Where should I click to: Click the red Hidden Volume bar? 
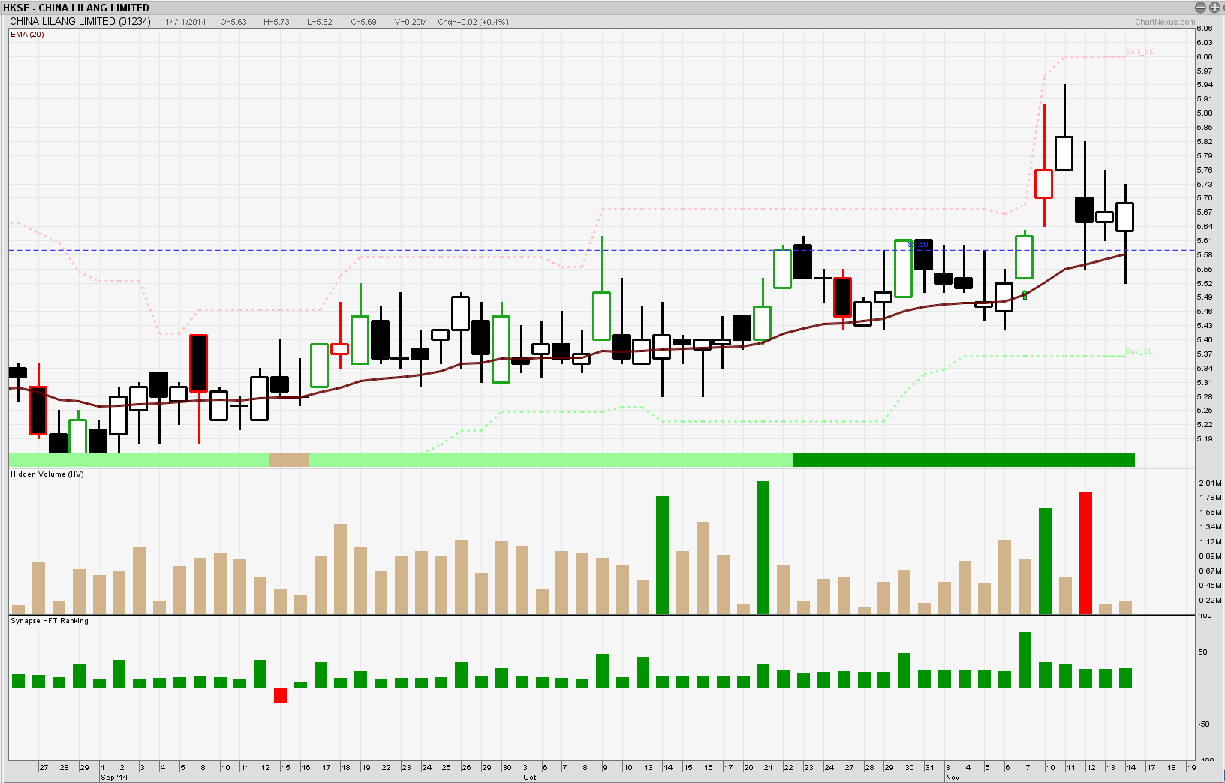click(x=1085, y=553)
